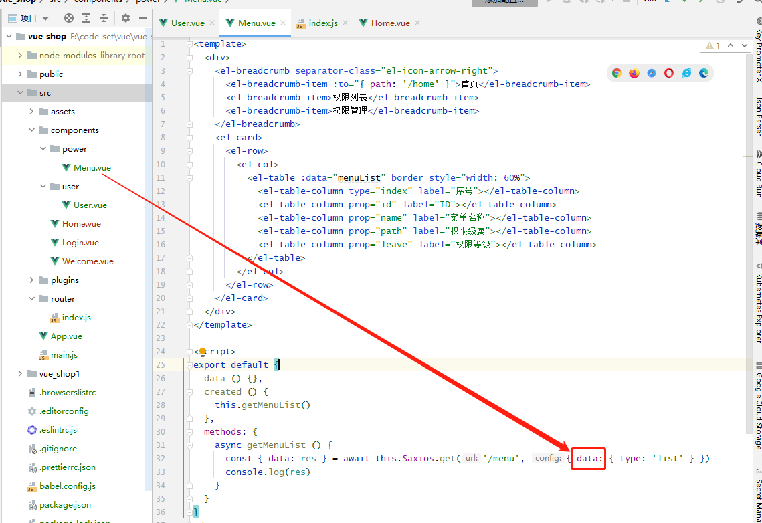Fold the template block on line 1
Screen dimensions: 762x523
pyautogui.click(x=189, y=44)
